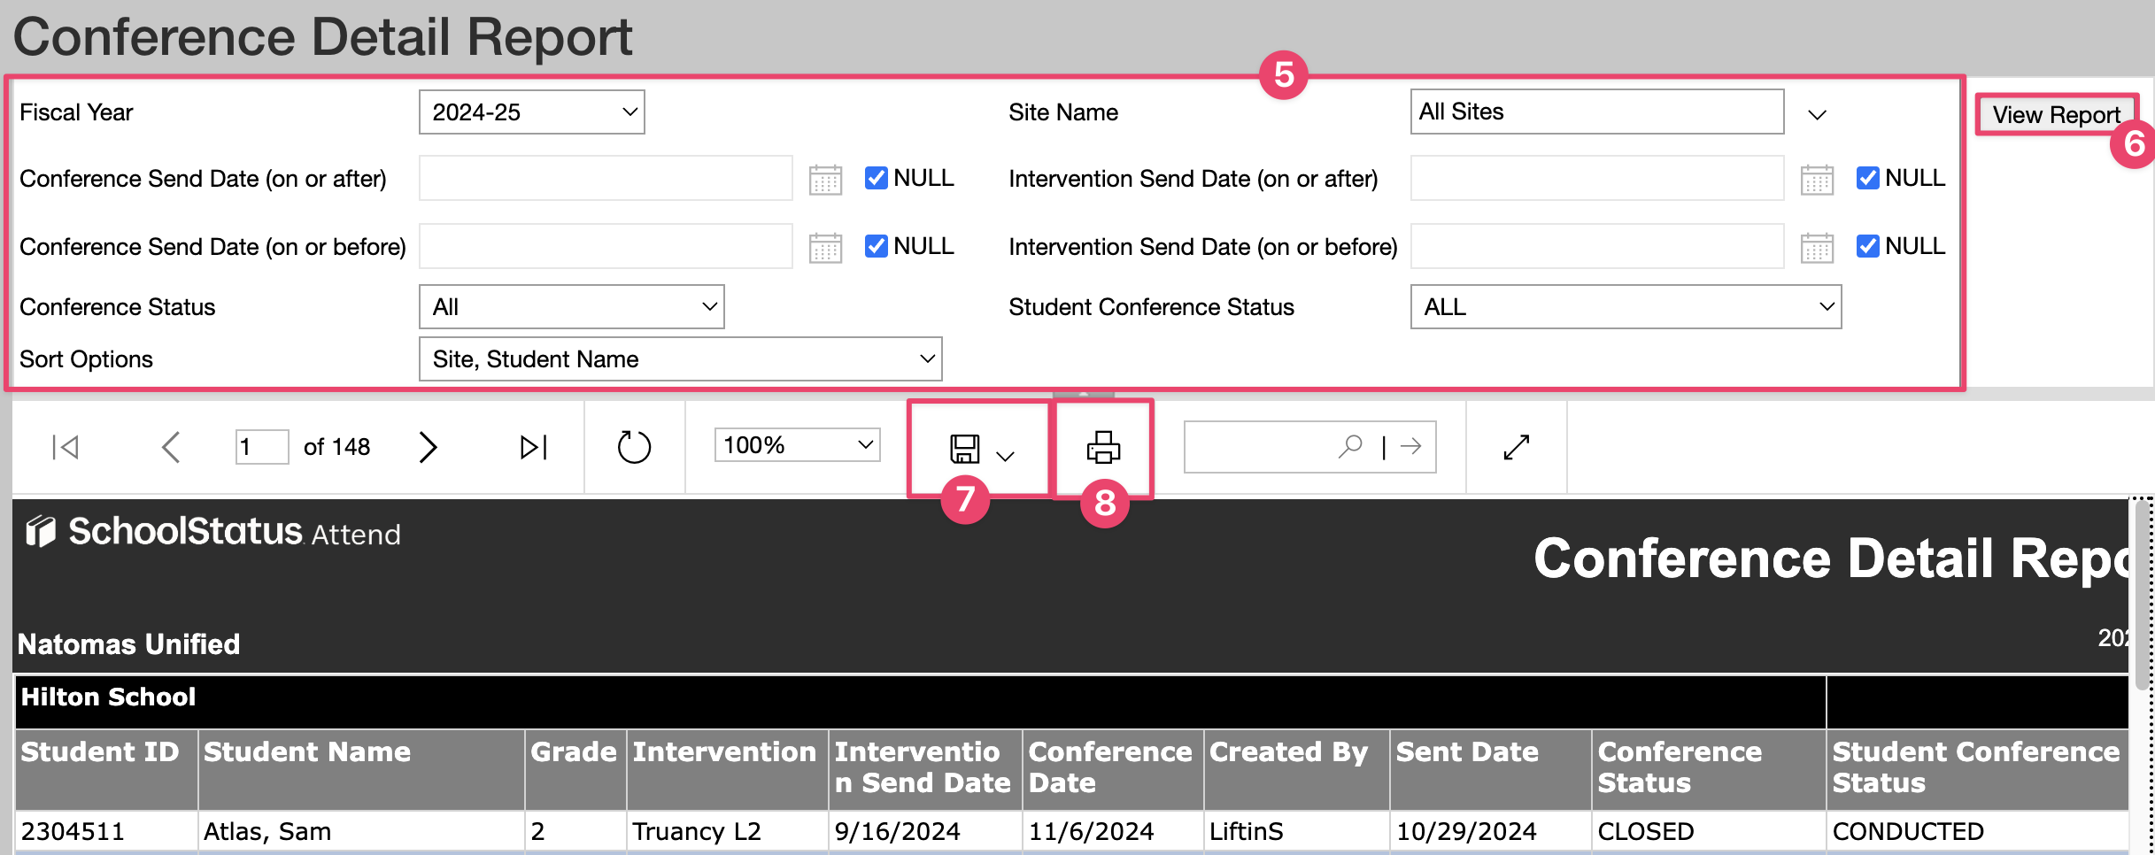Click the View Report button
The width and height of the screenshot is (2155, 855).
coord(2056,114)
